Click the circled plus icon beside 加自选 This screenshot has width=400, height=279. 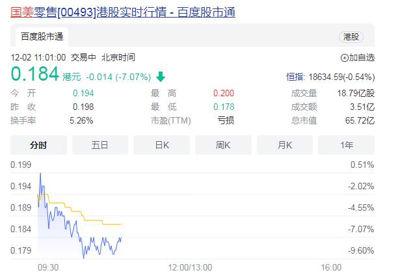[344, 58]
